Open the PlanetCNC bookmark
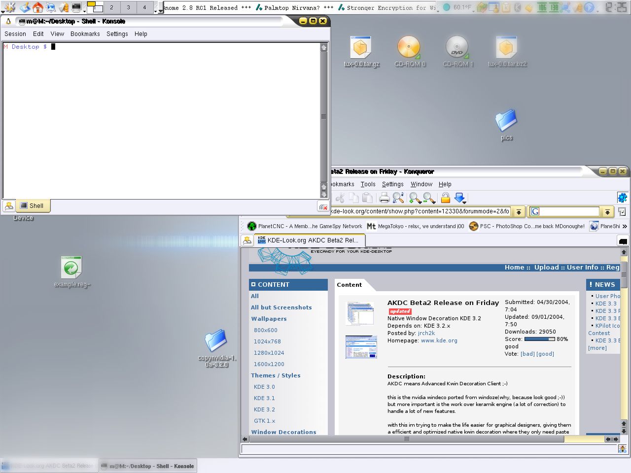Image resolution: width=631 pixels, height=473 pixels. click(x=305, y=226)
